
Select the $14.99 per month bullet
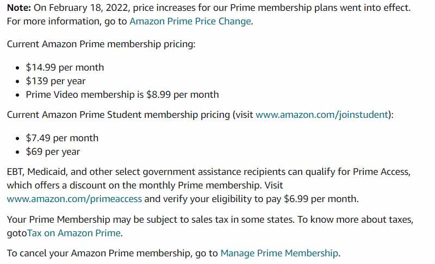pyautogui.click(x=65, y=67)
